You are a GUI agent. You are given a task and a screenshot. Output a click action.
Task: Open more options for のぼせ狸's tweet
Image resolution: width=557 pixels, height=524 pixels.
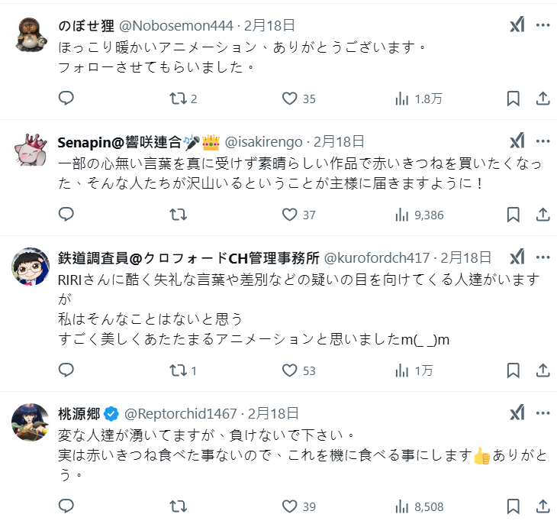pyautogui.click(x=543, y=25)
